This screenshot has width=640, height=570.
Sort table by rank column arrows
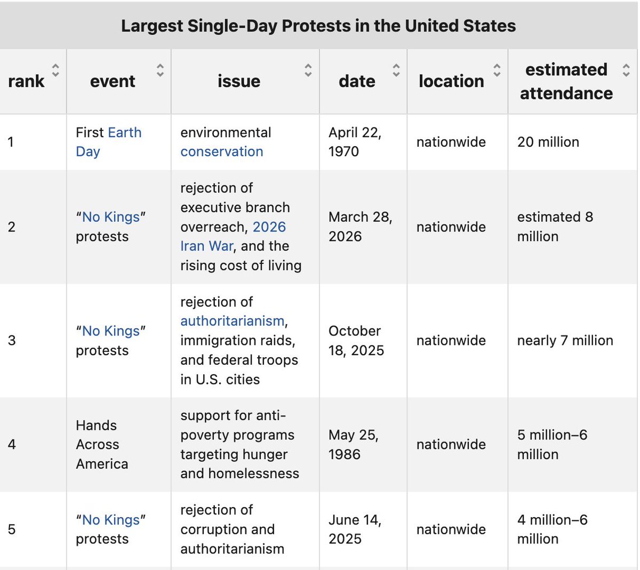(55, 70)
